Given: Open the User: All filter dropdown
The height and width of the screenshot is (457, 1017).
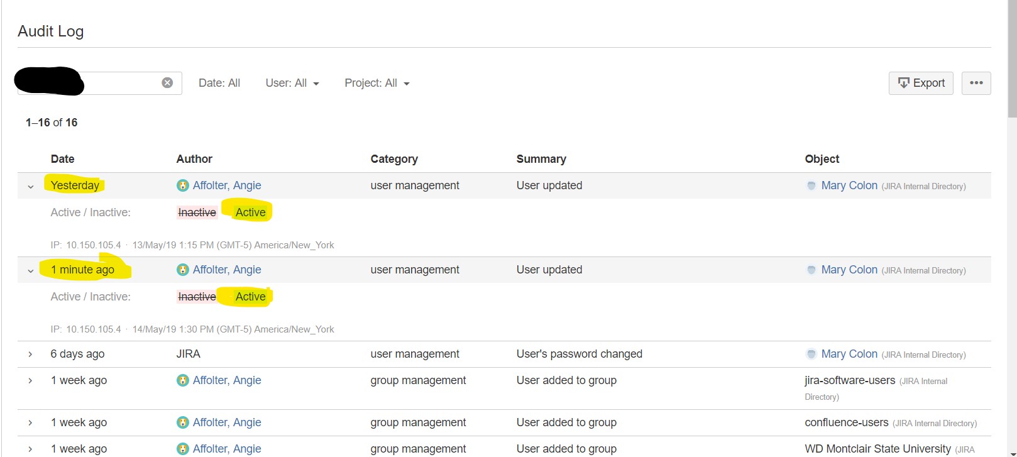Looking at the screenshot, I should click(292, 83).
